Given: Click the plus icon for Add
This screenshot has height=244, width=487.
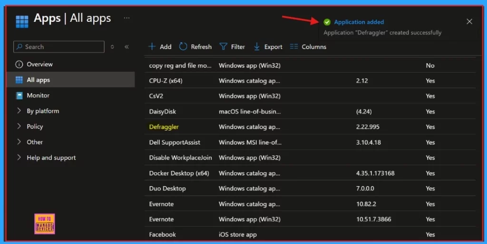Looking at the screenshot, I should [x=152, y=47].
